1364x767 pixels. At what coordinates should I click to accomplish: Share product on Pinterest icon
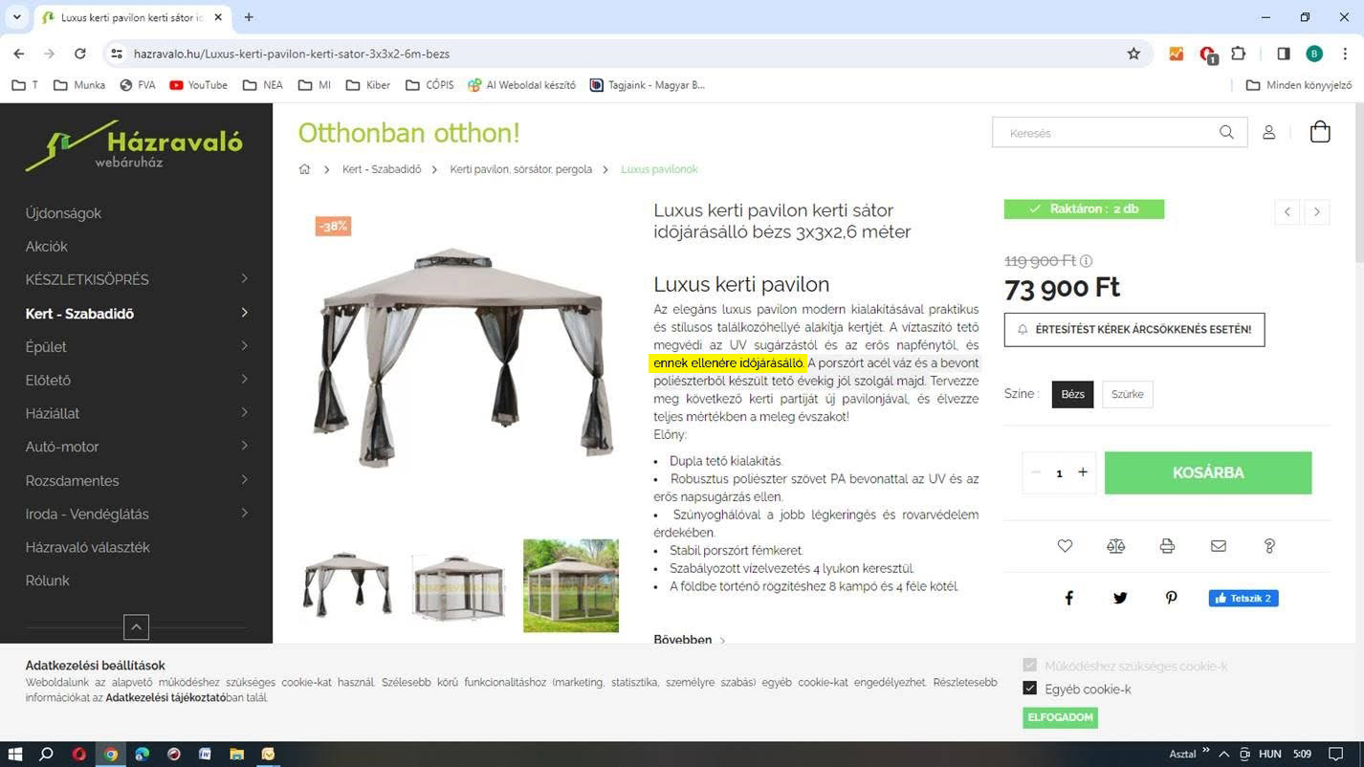tap(1172, 598)
